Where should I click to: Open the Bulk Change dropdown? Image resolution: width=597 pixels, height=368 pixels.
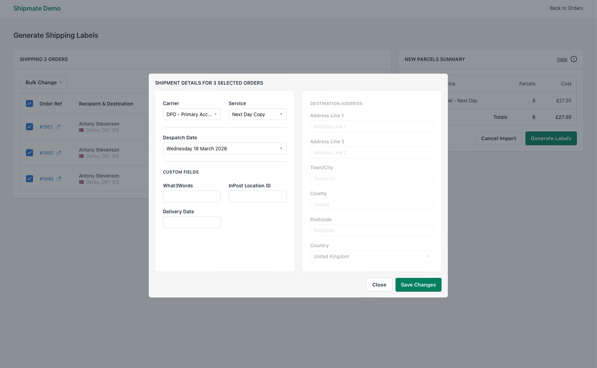[43, 82]
